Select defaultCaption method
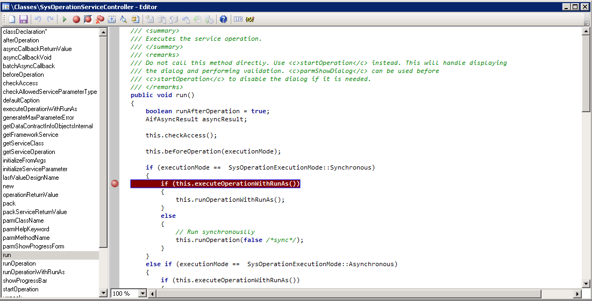The height and width of the screenshot is (301, 592). tap(21, 100)
